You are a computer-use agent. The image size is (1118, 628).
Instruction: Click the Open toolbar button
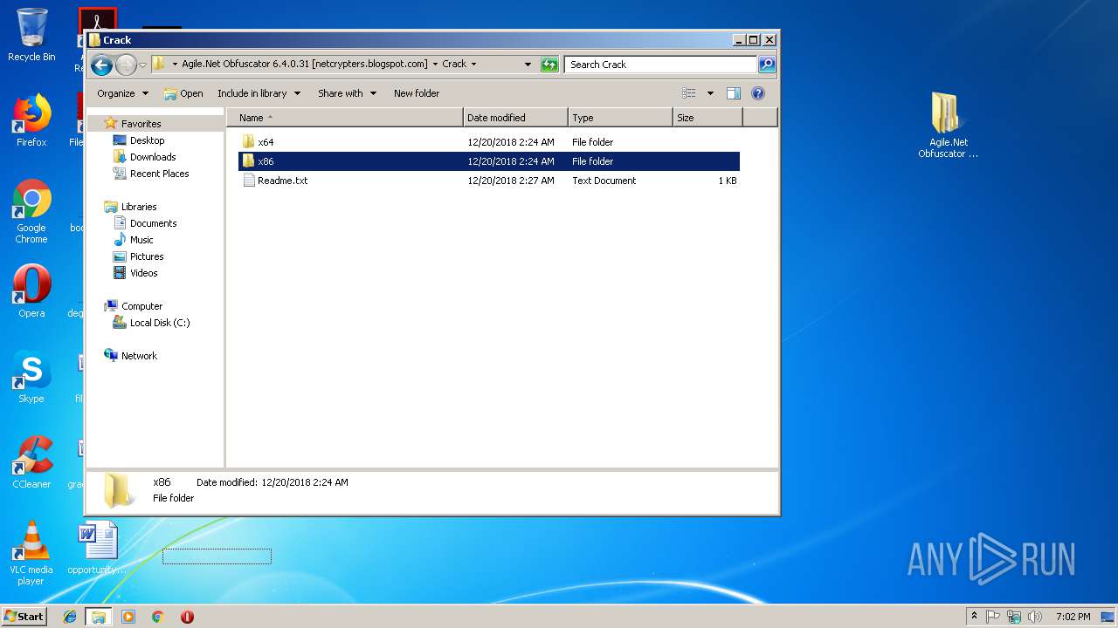point(183,93)
